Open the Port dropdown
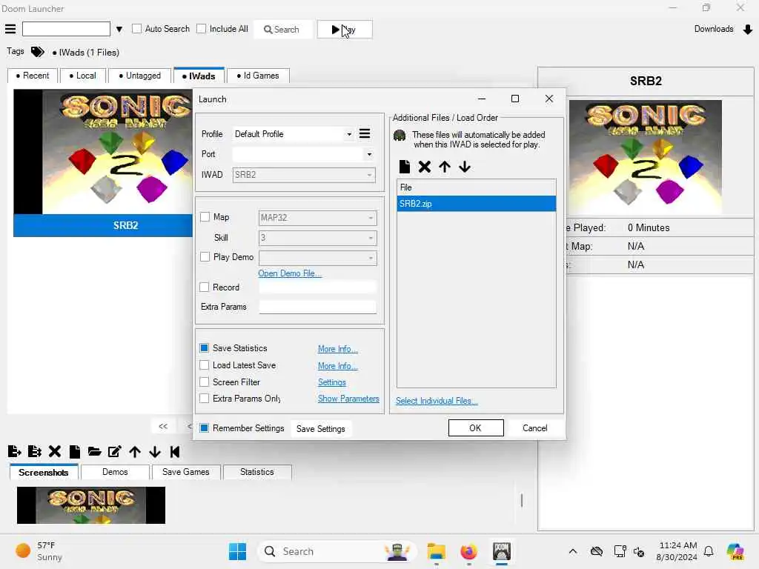The image size is (759, 569). [x=369, y=154]
